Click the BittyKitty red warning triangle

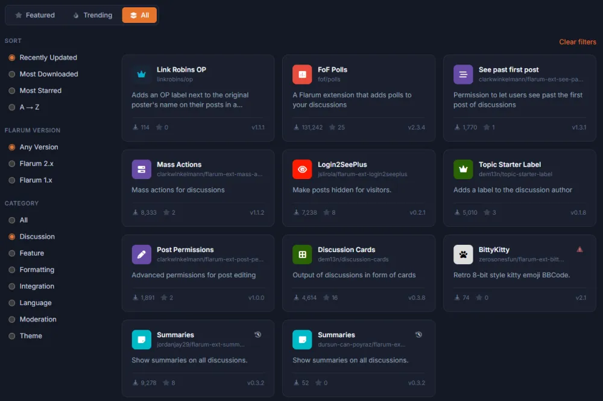tap(579, 250)
